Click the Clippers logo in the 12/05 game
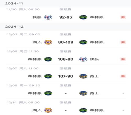The width and height of the screenshot is (131, 115). (83, 59)
